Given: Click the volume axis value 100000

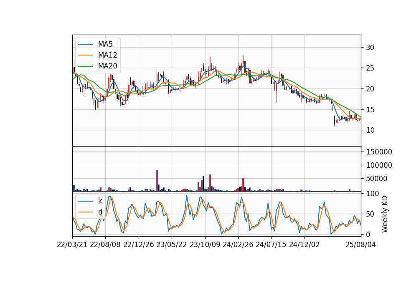Looking at the screenshot, I should 379,165.
